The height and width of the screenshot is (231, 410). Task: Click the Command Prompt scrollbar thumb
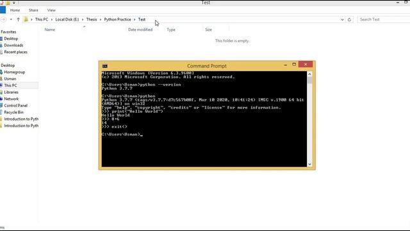tap(309, 80)
